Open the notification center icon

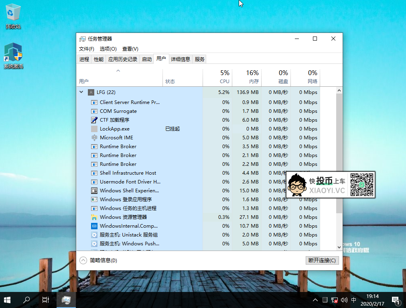(395, 300)
